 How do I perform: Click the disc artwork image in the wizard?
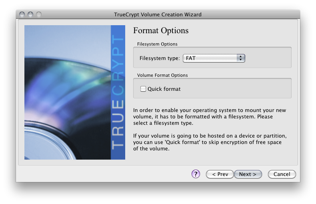(x=68, y=92)
